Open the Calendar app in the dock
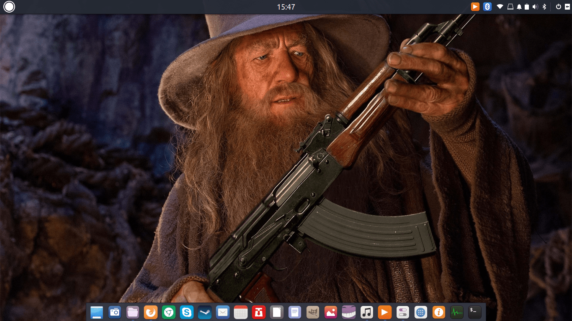 point(241,312)
